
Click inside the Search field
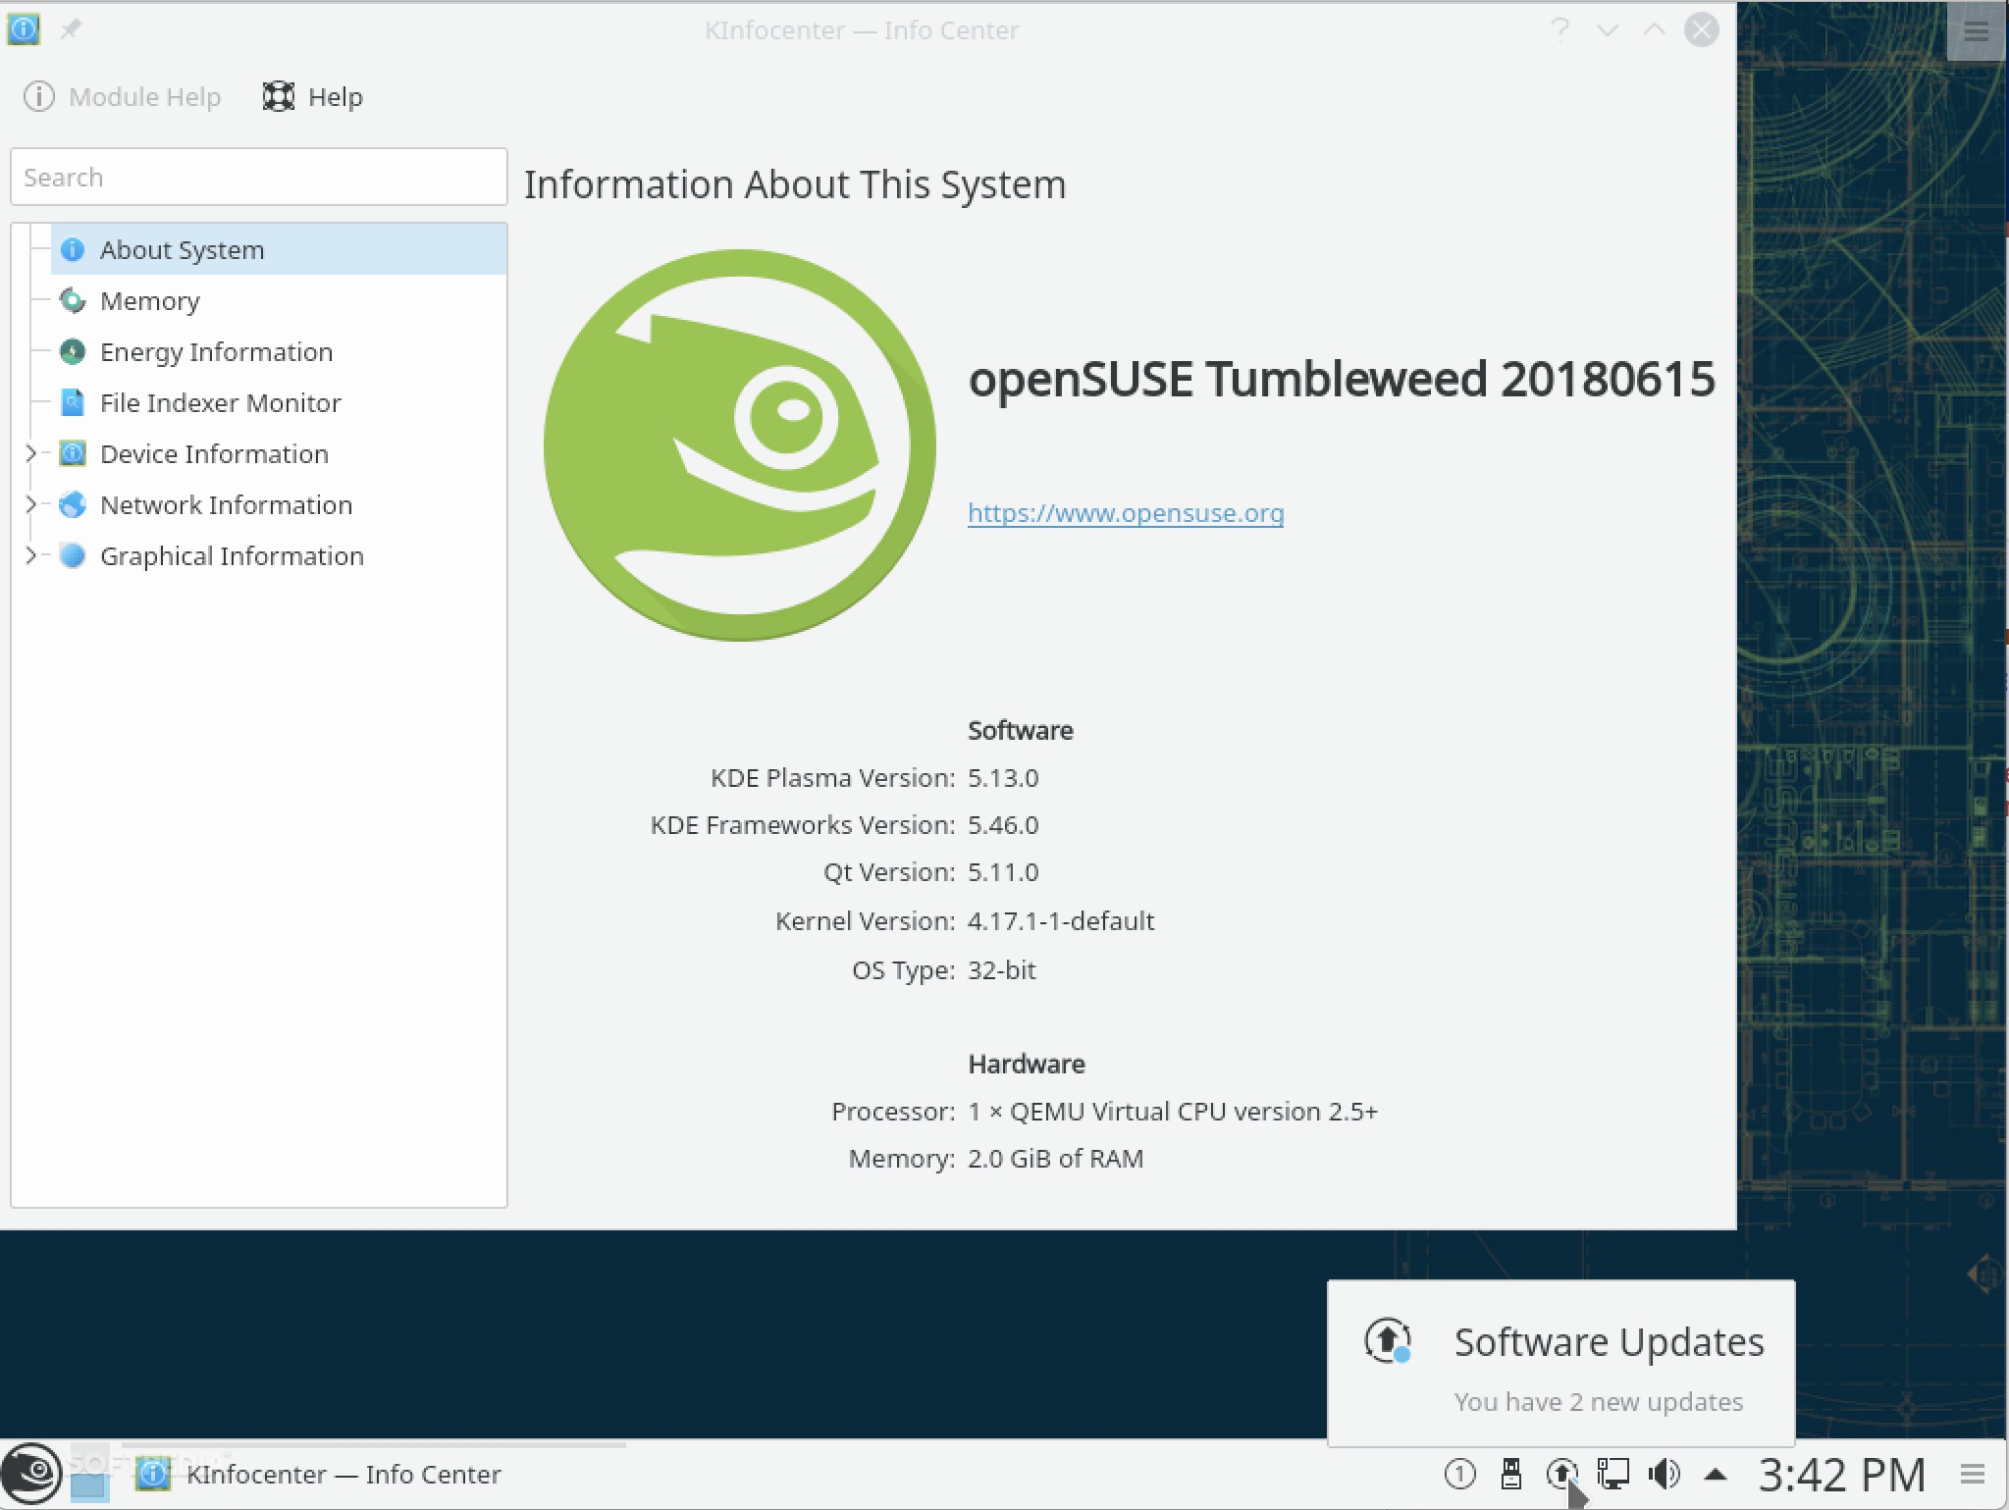click(x=258, y=177)
